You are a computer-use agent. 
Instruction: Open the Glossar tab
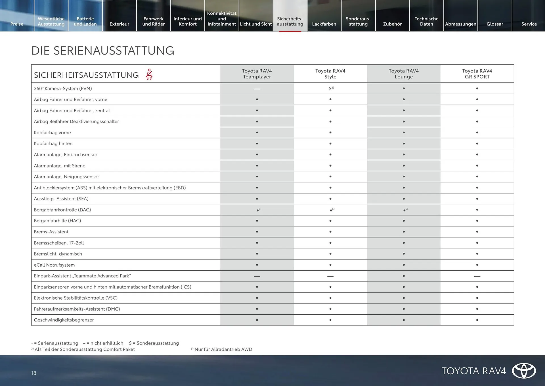coord(495,24)
